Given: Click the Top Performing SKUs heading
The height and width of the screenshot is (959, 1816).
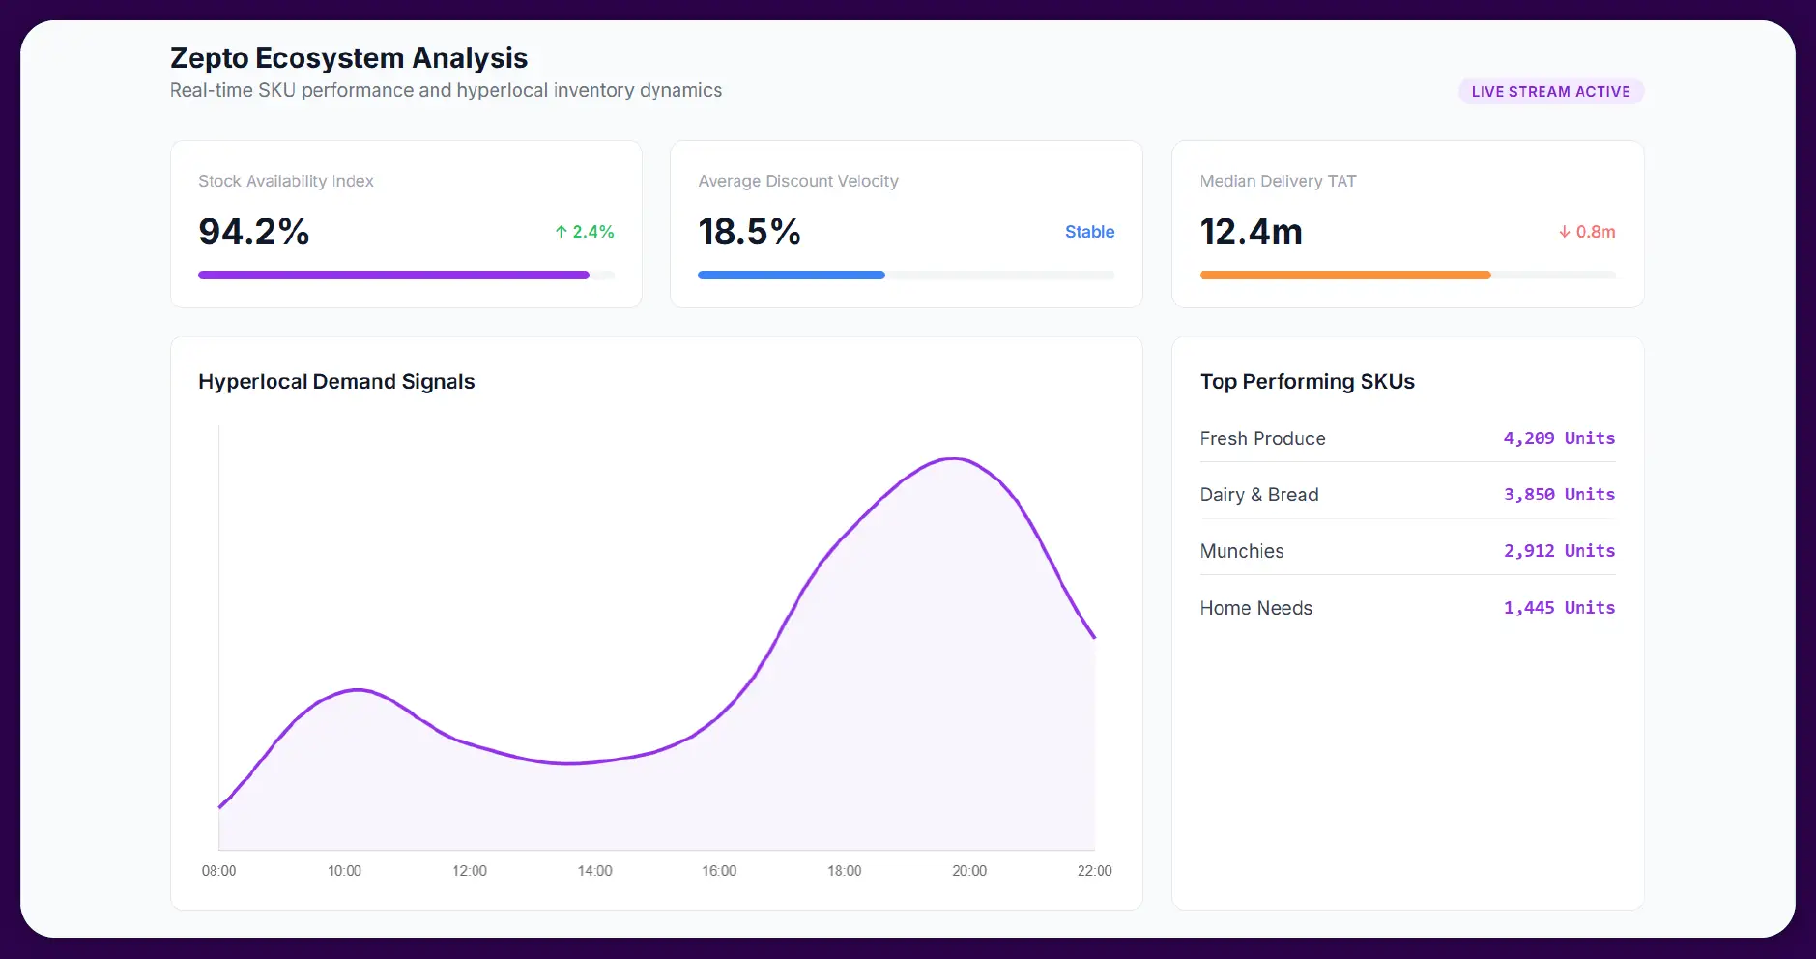Looking at the screenshot, I should click(x=1307, y=382).
